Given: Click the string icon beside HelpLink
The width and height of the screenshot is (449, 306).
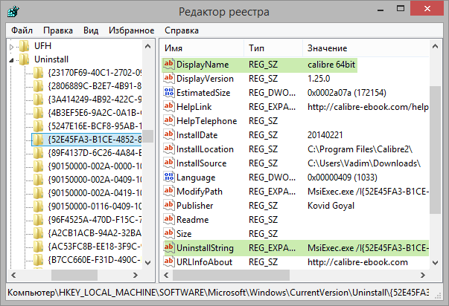Looking at the screenshot, I should click(x=169, y=106).
